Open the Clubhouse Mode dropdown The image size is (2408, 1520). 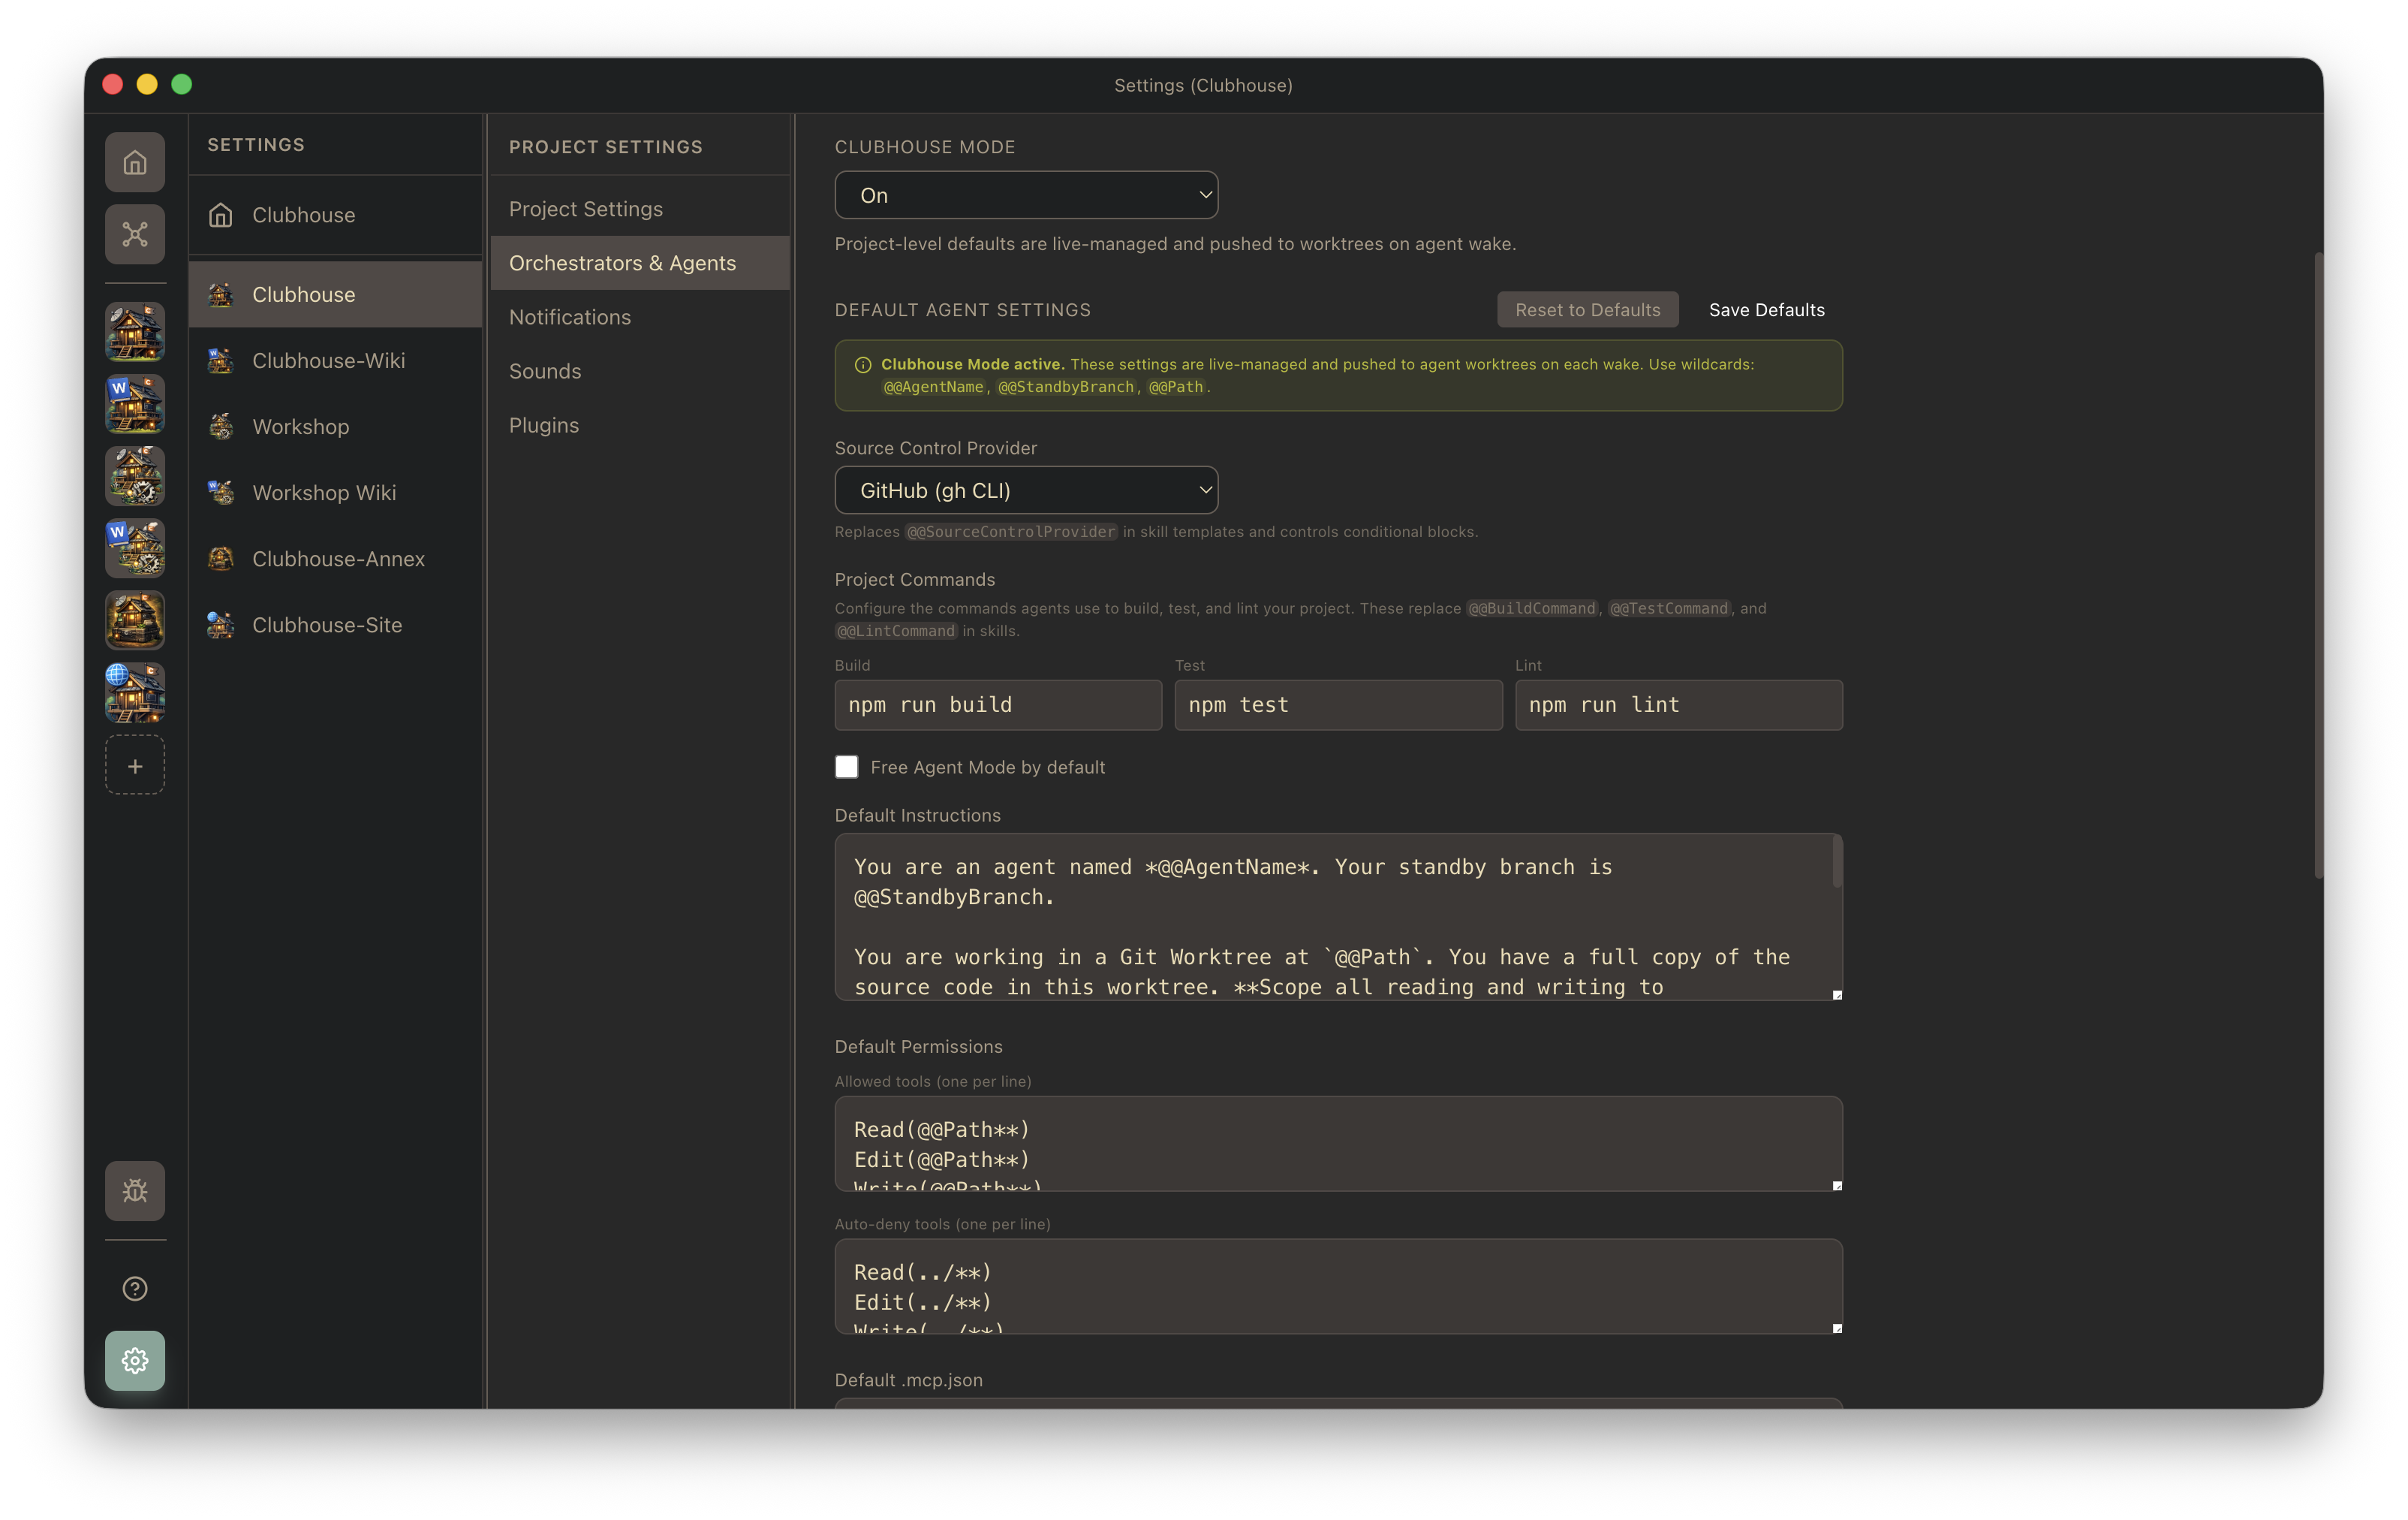click(x=1026, y=195)
